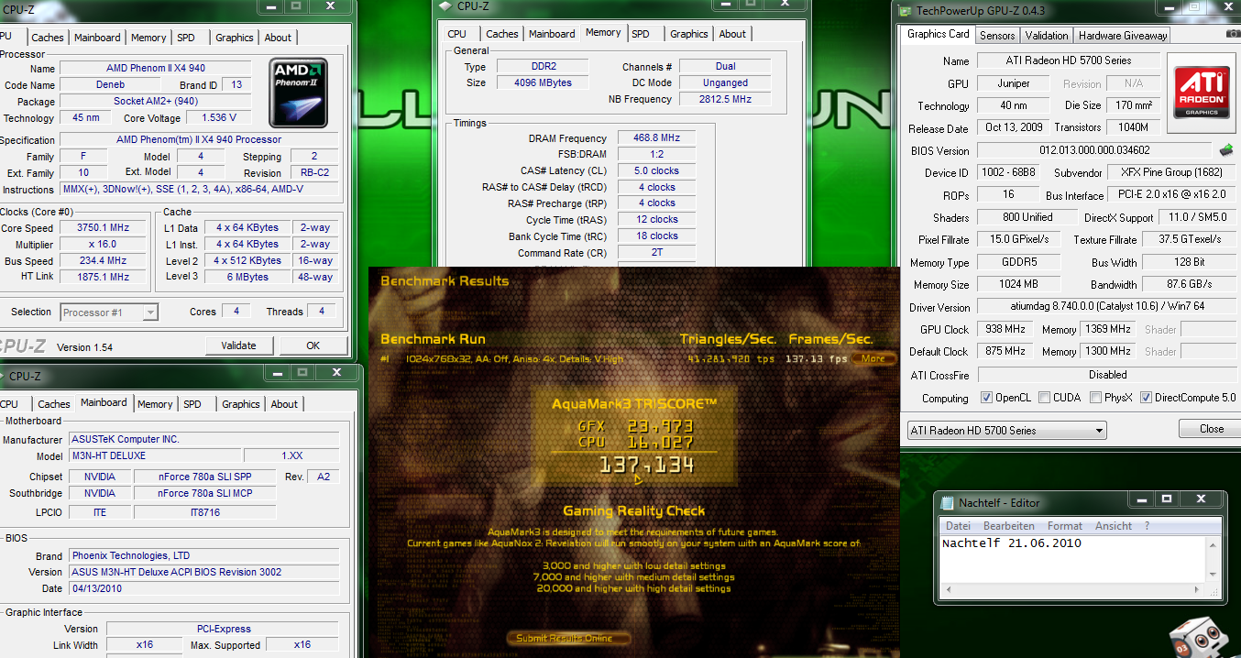This screenshot has height=658, width=1241.
Task: Open Mainboard tab in the memory-timings CPU-Z window
Action: coord(552,34)
